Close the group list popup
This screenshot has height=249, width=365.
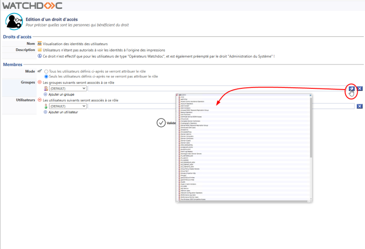[310, 95]
